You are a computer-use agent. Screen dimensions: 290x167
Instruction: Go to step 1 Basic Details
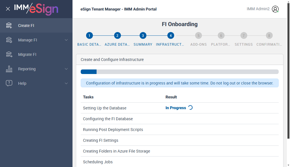(89, 36)
